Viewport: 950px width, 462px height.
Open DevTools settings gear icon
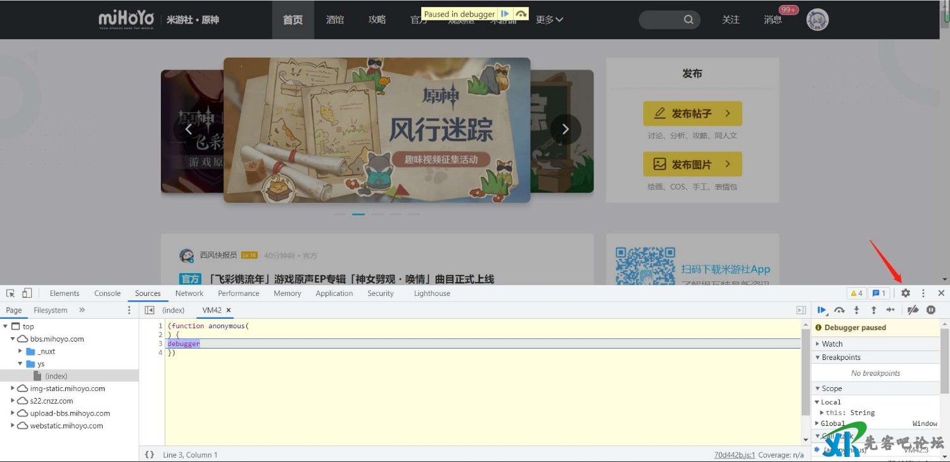tap(906, 293)
